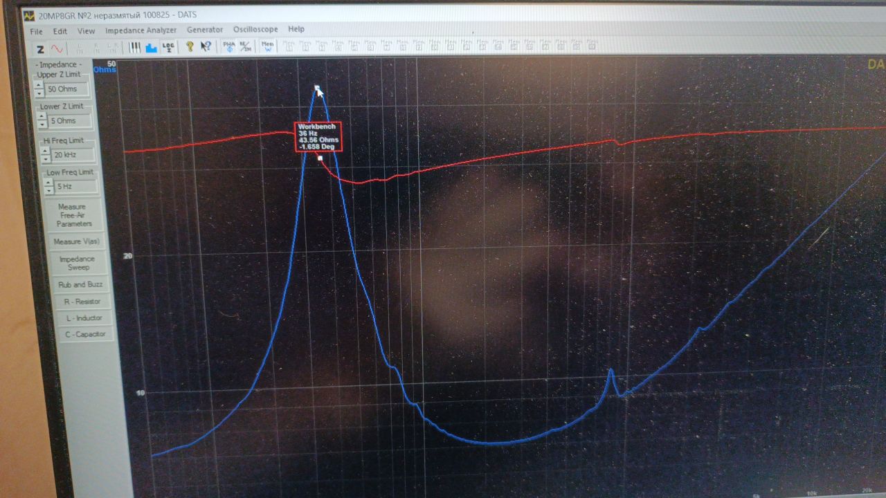Open the Help menu
The image size is (886, 498).
pos(296,29)
